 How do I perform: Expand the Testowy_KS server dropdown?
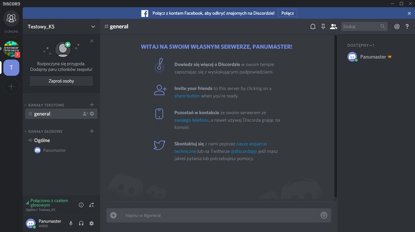click(93, 26)
